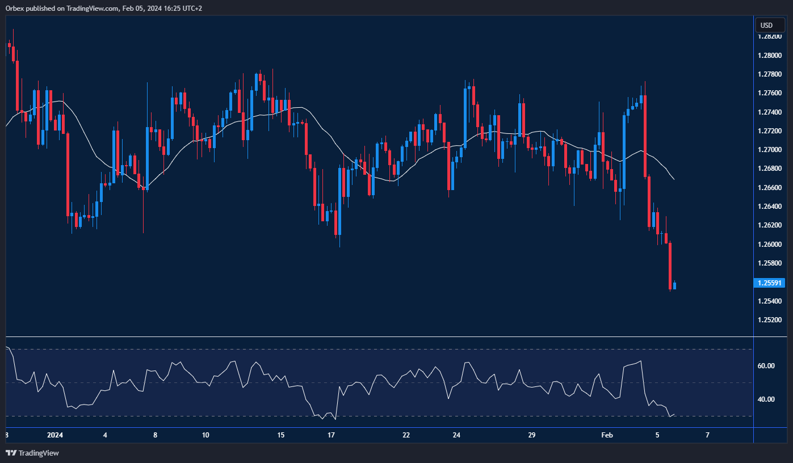The width and height of the screenshot is (793, 463).
Task: Click the latest small blue candle at far right
Action: [x=674, y=285]
